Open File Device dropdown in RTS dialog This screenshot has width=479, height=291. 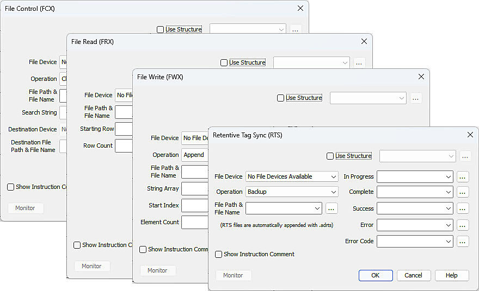[292, 177]
